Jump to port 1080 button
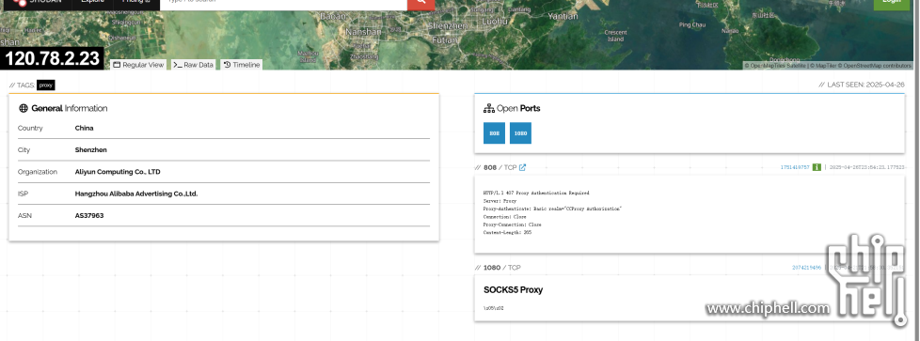This screenshot has height=341, width=920. (x=520, y=133)
